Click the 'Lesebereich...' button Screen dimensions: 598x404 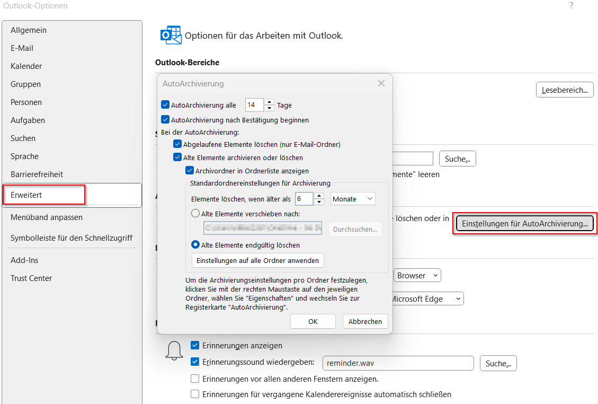[x=565, y=90]
